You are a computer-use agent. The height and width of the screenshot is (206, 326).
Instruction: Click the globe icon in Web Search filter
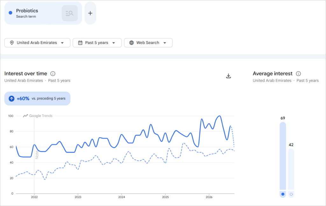131,43
